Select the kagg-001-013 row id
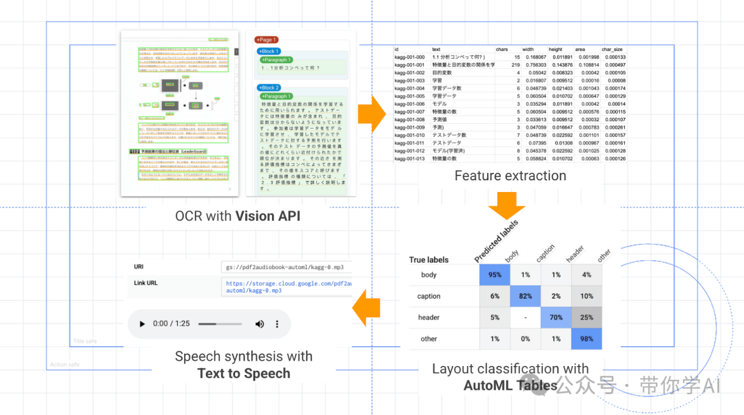 [409, 158]
